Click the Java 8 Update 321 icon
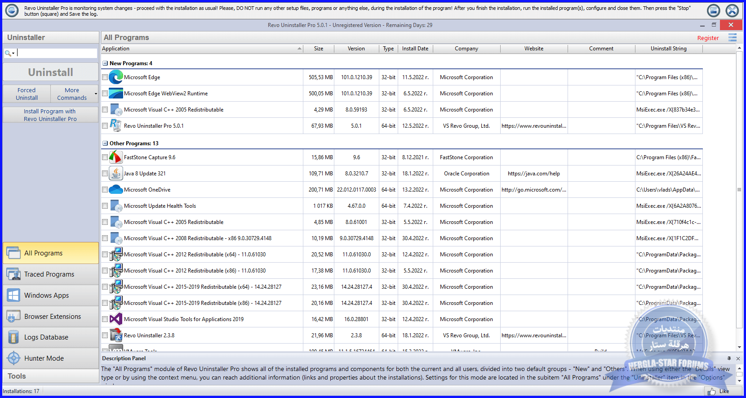 click(x=116, y=174)
